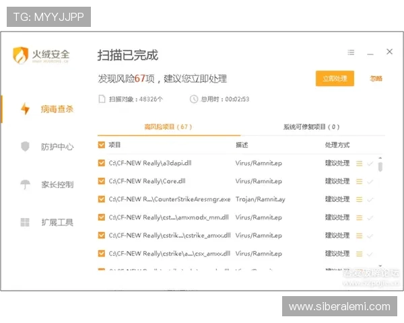The image size is (404, 323).
Task: Select 家长控制 in the sidebar
Action: pos(57,184)
